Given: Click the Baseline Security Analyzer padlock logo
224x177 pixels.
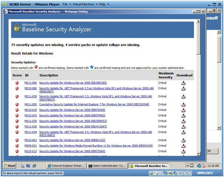Looking at the screenshot, I should (x=17, y=27).
